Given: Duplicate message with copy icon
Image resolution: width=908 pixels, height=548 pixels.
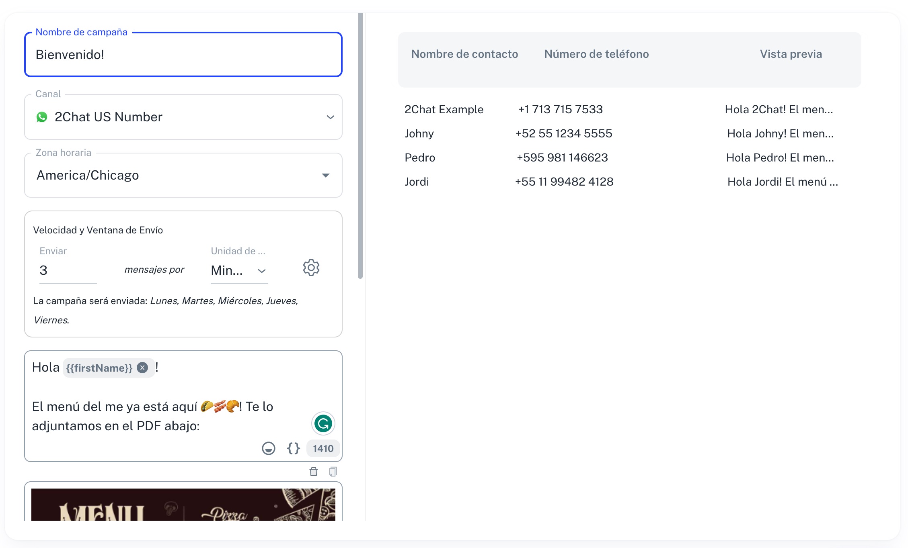Looking at the screenshot, I should [333, 472].
